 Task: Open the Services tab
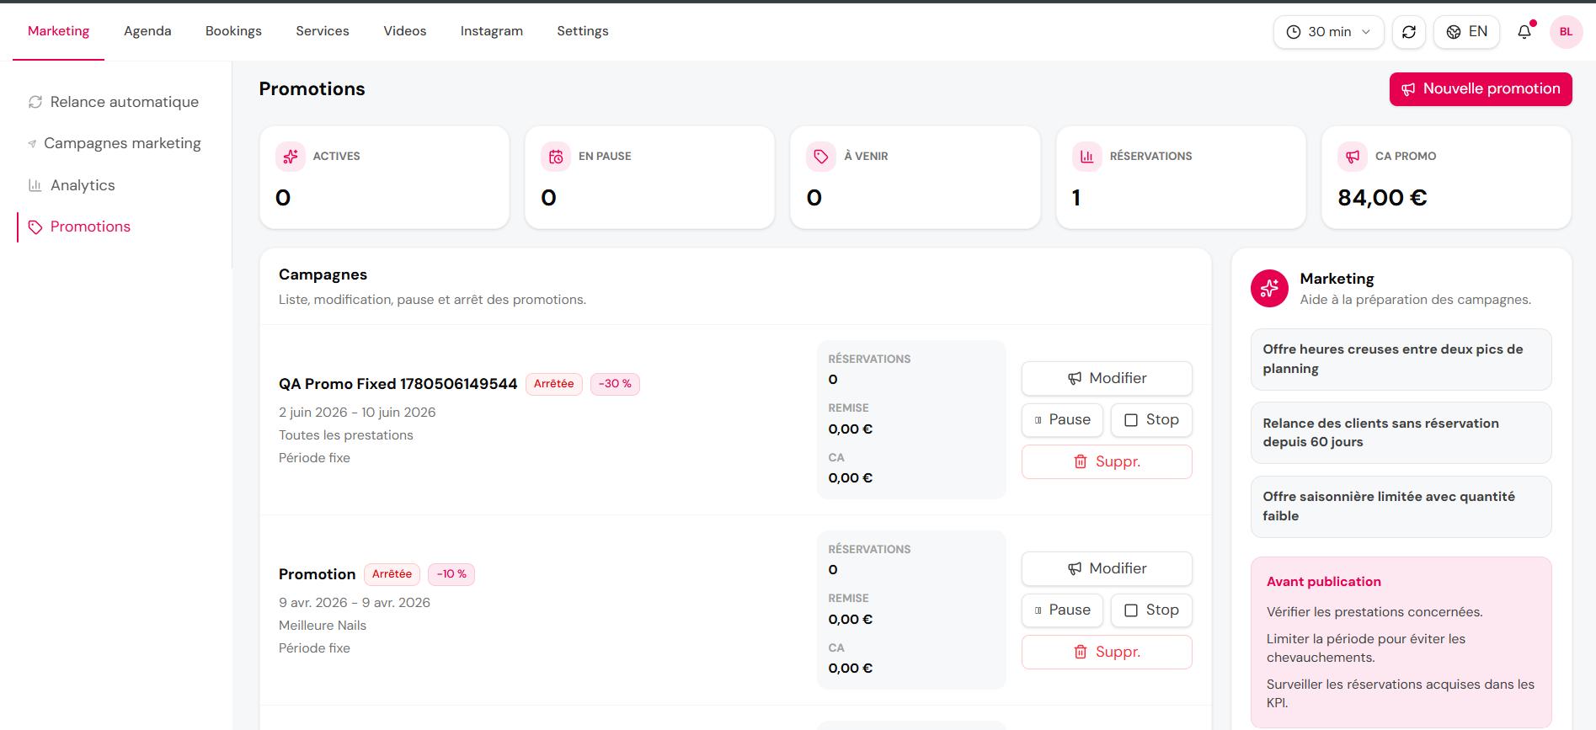pyautogui.click(x=323, y=31)
